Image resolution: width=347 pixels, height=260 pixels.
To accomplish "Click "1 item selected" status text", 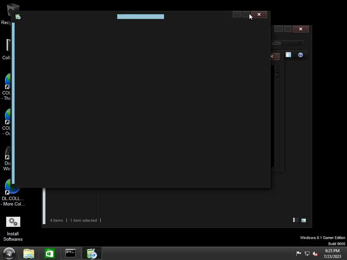I will [x=83, y=220].
